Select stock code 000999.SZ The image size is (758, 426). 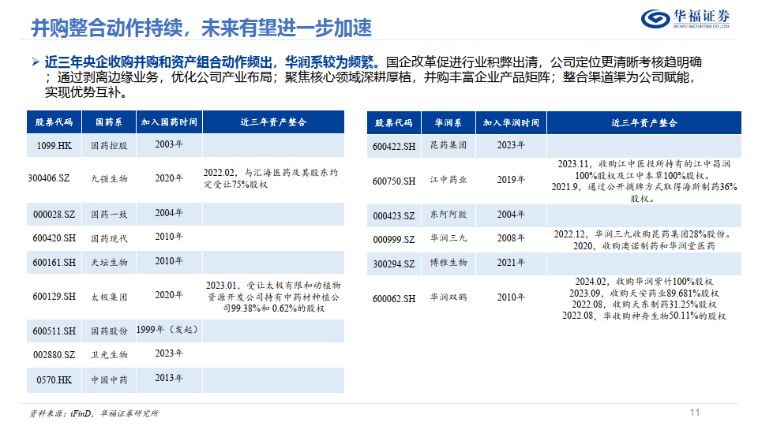pyautogui.click(x=394, y=240)
